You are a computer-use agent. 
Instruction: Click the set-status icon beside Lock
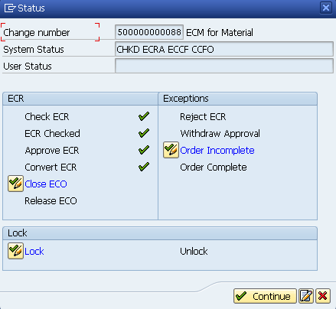15,251
